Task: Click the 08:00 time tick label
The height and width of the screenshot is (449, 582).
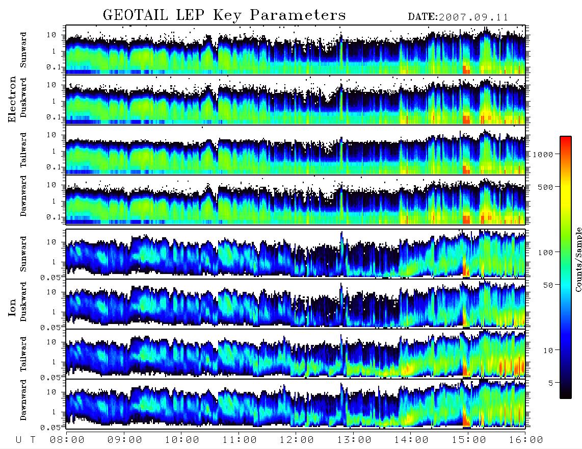Action: point(67,440)
